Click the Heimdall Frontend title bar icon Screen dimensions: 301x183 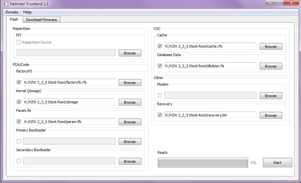pos(5,3)
